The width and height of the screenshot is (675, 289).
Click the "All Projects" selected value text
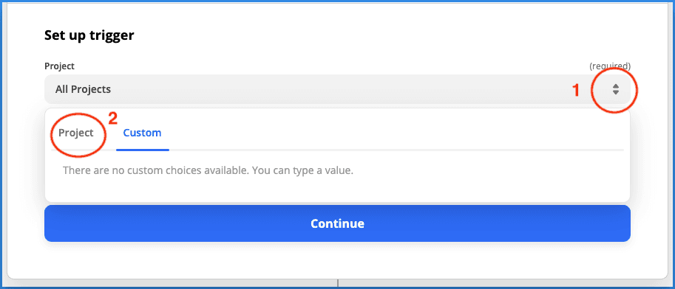click(x=83, y=89)
